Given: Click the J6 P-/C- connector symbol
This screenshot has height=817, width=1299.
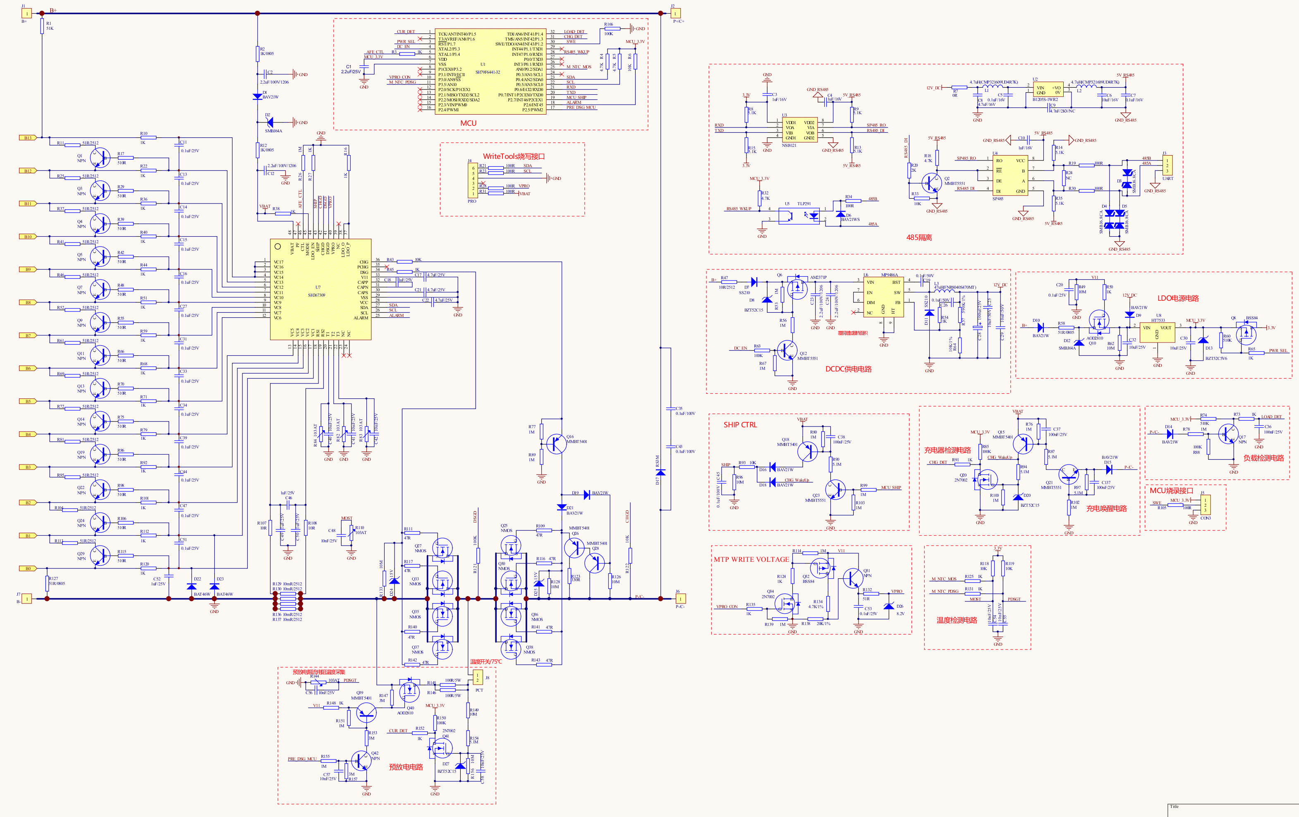Looking at the screenshot, I should [680, 599].
